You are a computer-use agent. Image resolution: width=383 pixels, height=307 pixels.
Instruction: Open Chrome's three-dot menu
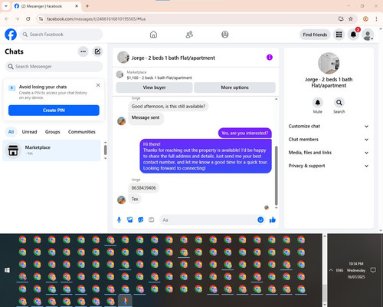(376, 19)
